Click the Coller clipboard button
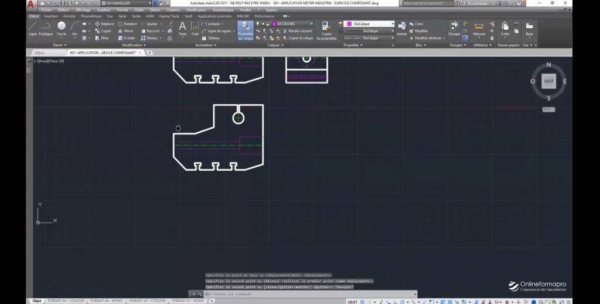The width and height of the screenshot is (600, 304). 505,29
